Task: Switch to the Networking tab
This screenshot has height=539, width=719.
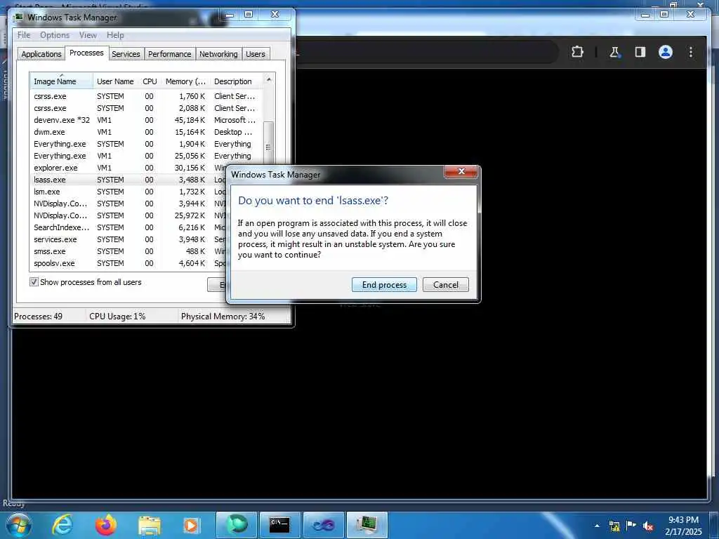Action: point(218,54)
